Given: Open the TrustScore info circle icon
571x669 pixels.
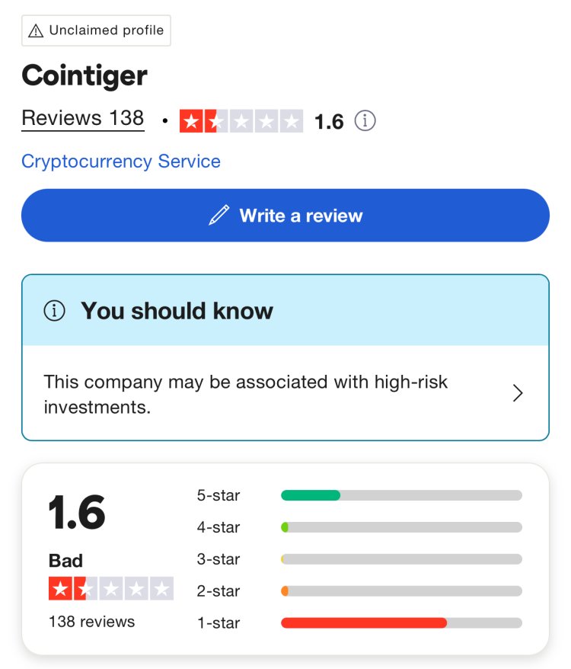Looking at the screenshot, I should tap(365, 120).
